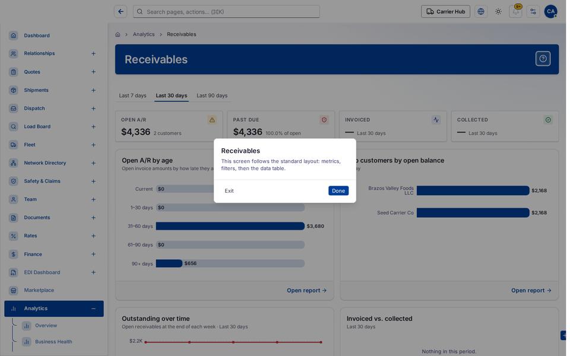This screenshot has height=356, width=570.
Task: Open the display settings sliders icon
Action: [533, 12]
